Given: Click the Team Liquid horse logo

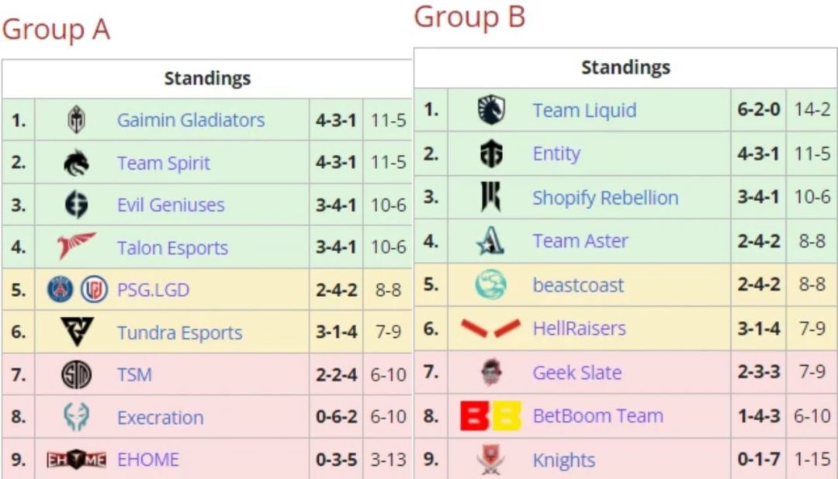Looking at the screenshot, I should [491, 110].
